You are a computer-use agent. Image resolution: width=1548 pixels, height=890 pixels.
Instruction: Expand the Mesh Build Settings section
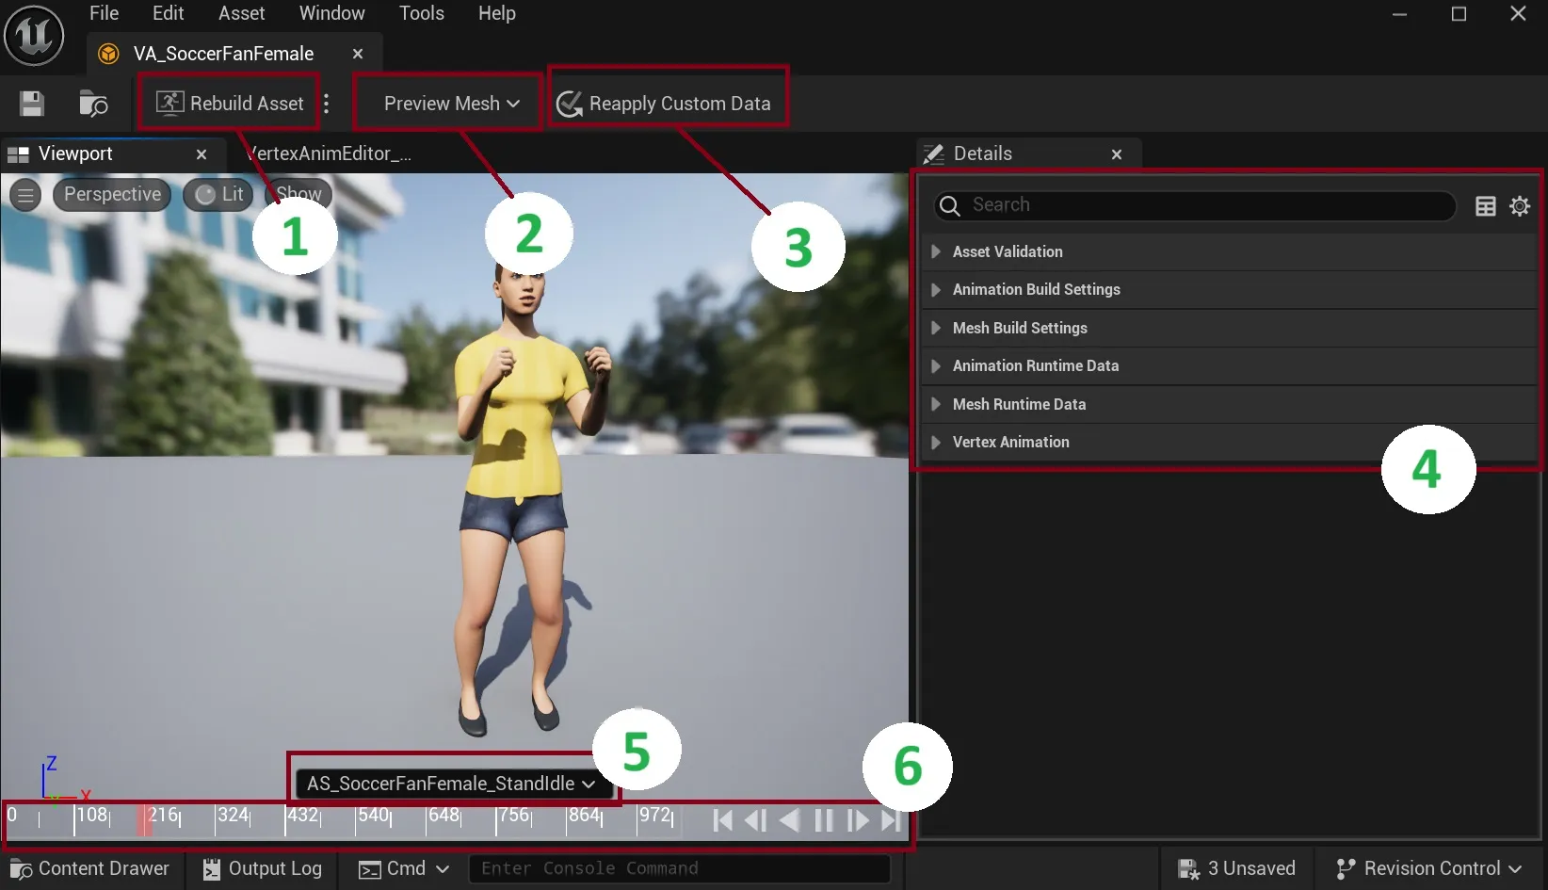pyautogui.click(x=1020, y=328)
